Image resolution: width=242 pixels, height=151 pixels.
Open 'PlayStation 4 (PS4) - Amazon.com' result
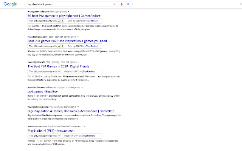point(51,131)
